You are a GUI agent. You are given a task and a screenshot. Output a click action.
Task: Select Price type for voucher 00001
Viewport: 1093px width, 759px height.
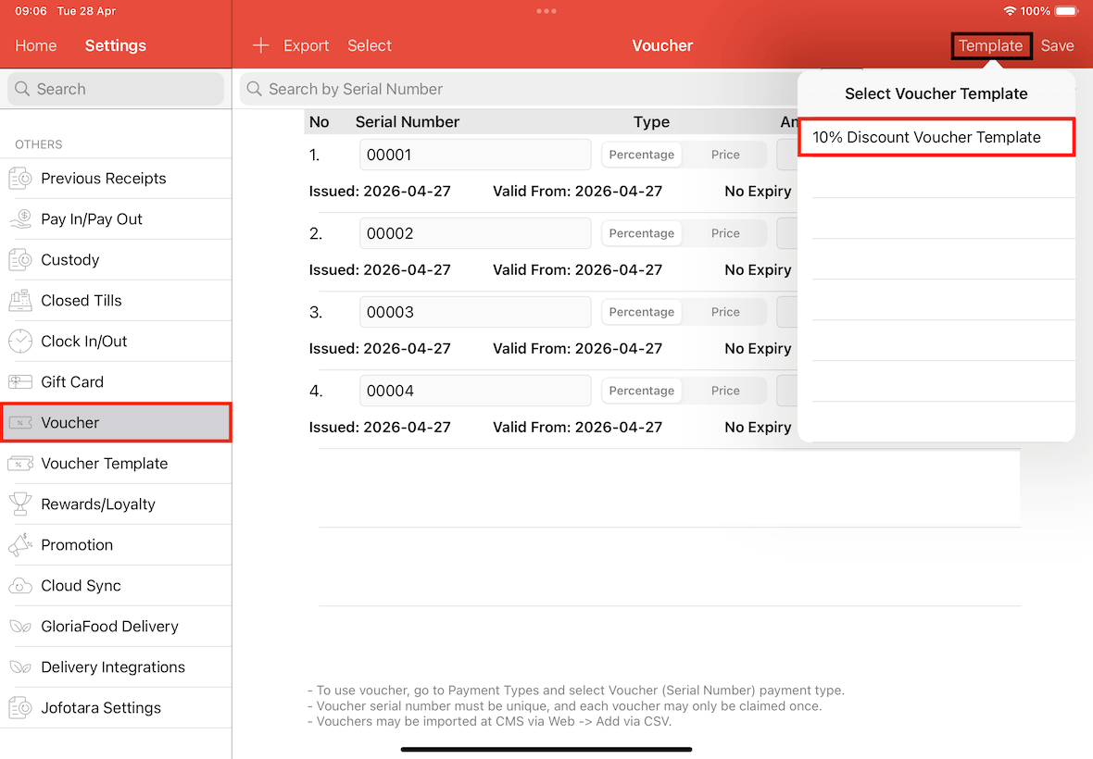pyautogui.click(x=725, y=155)
